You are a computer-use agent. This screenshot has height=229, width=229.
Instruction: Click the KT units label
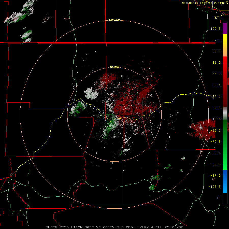[x=217, y=18]
